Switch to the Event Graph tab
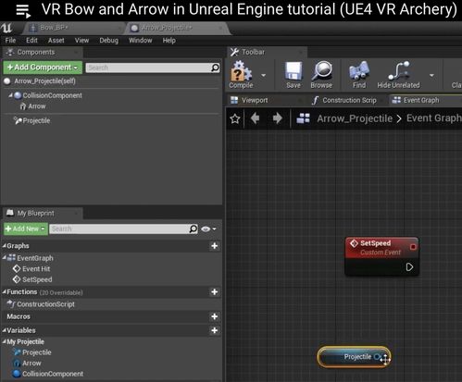 coord(425,100)
